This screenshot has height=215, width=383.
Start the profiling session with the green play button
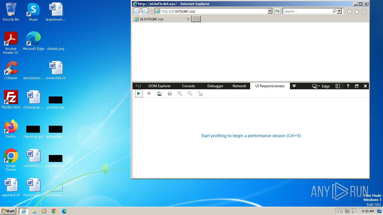tap(139, 93)
